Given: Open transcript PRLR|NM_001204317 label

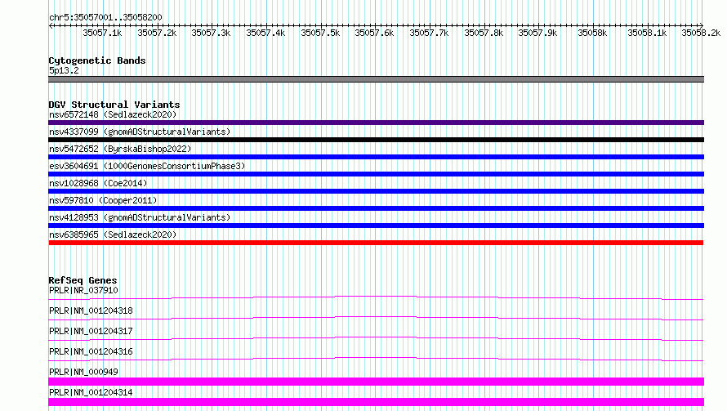Looking at the screenshot, I should [91, 331].
